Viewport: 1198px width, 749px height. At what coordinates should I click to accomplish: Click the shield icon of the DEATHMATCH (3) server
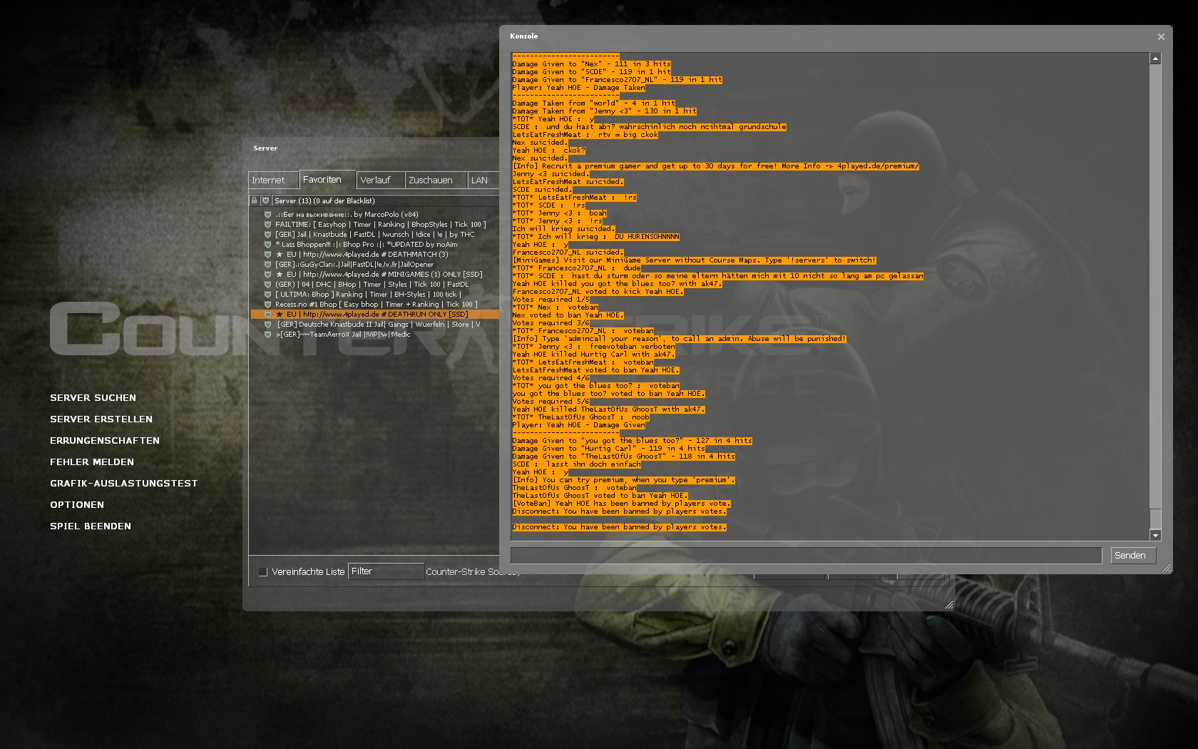point(267,254)
